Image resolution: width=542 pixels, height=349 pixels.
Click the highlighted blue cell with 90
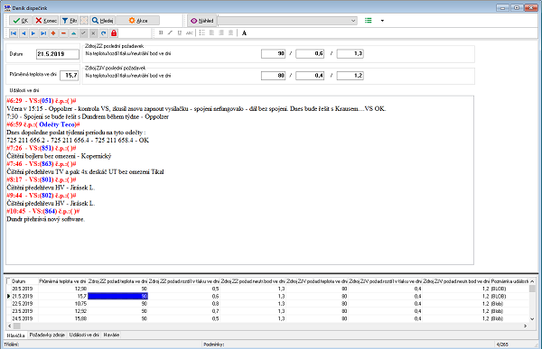click(x=117, y=296)
